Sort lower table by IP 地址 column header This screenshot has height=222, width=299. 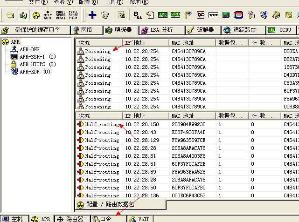coord(146,116)
